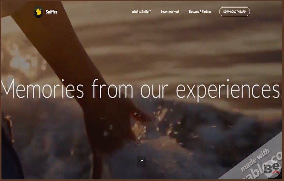Go to Become A Host

[170, 11]
